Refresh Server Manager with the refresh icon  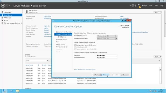point(133,6)
